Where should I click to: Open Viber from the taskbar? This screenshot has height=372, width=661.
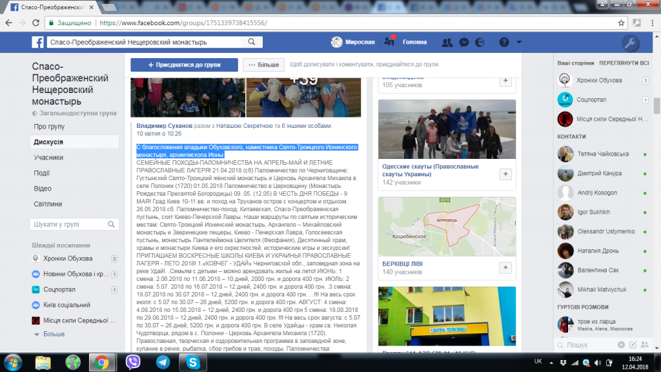(x=133, y=362)
